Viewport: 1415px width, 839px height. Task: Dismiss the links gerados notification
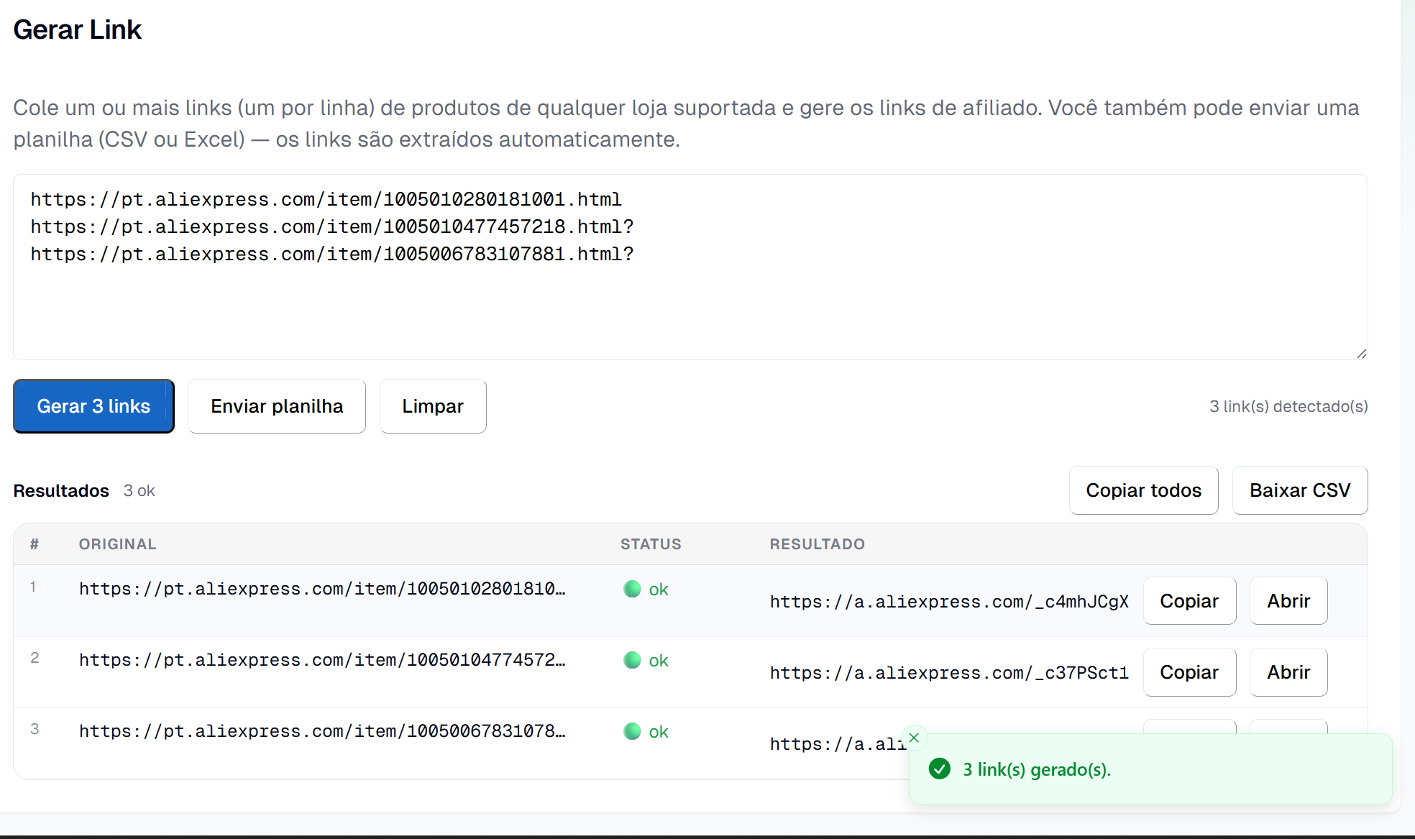914,738
